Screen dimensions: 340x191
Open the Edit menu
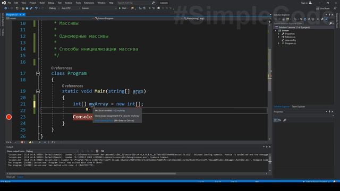coord(16,3)
